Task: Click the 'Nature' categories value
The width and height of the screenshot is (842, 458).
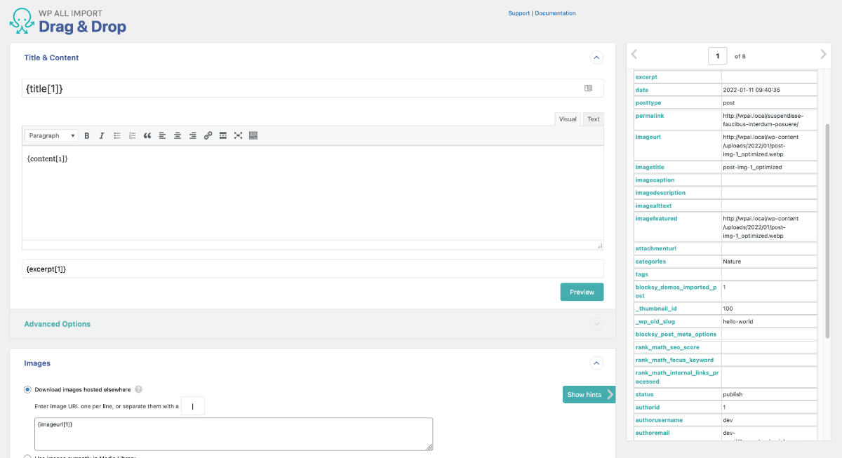Action: pos(732,261)
